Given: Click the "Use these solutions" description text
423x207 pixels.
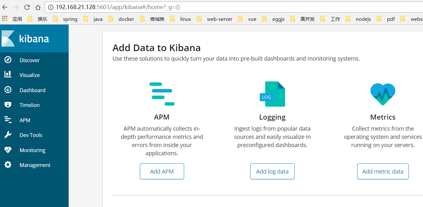Looking at the screenshot, I should [x=236, y=59].
